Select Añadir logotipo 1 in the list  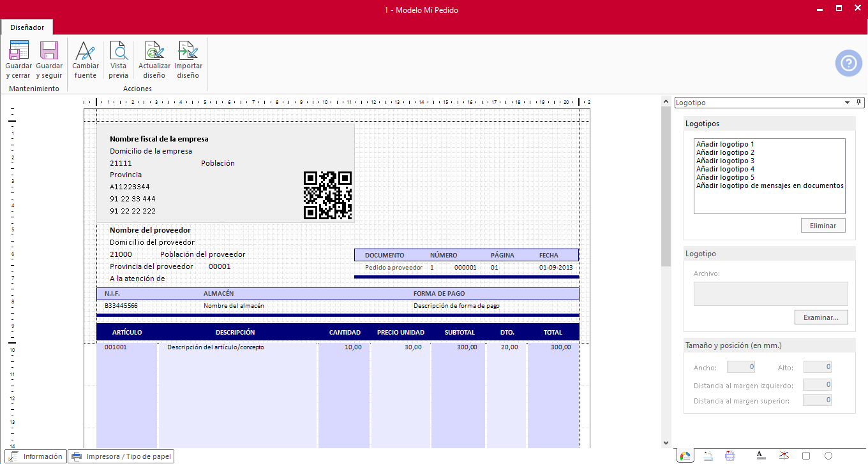[x=725, y=145]
